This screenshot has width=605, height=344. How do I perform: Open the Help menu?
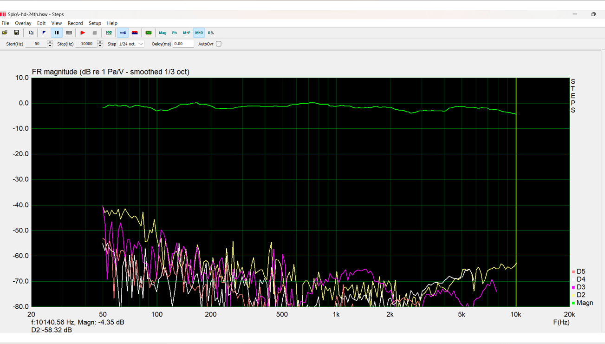112,23
